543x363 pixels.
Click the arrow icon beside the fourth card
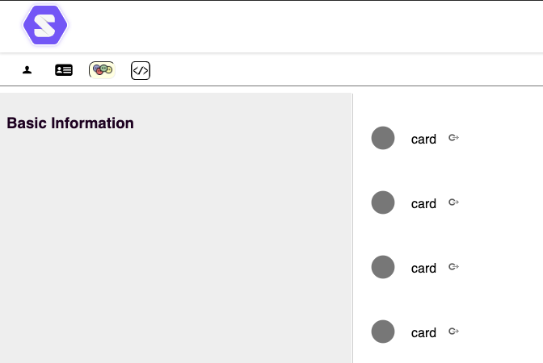[453, 332]
